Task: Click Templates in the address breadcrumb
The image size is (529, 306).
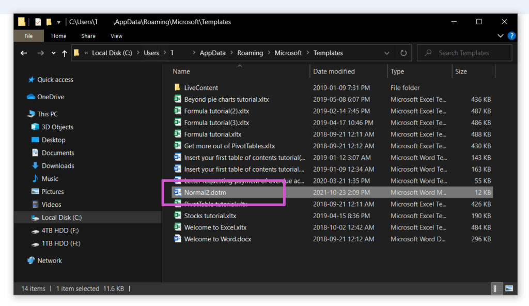Action: point(328,53)
